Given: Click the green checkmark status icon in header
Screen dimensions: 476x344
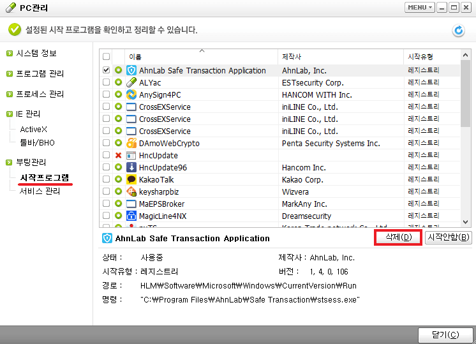Looking at the screenshot, I should pyautogui.click(x=15, y=30).
